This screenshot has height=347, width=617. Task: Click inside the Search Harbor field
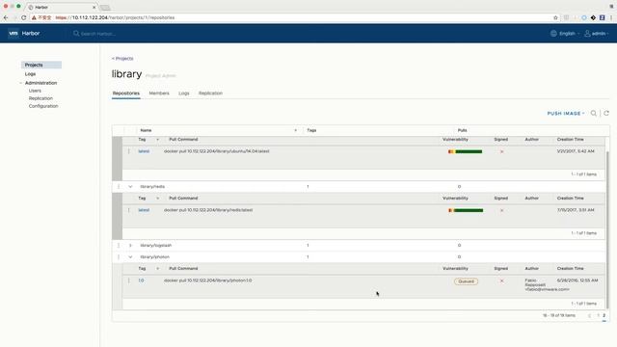[x=98, y=34]
